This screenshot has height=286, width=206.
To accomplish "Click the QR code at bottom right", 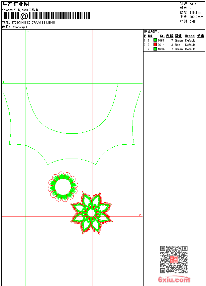I will click(174, 259).
